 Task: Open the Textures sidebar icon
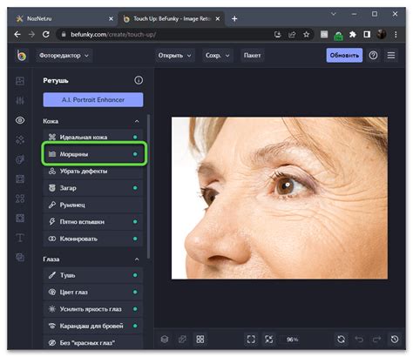(x=20, y=257)
